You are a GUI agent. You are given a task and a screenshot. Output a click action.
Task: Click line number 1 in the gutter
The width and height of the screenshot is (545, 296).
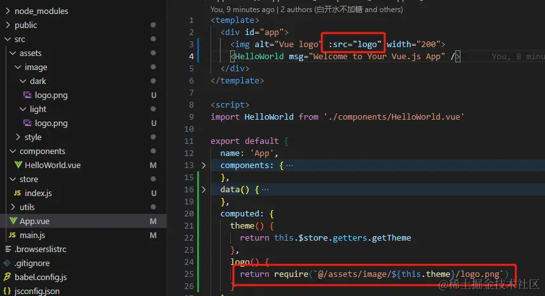(x=191, y=20)
